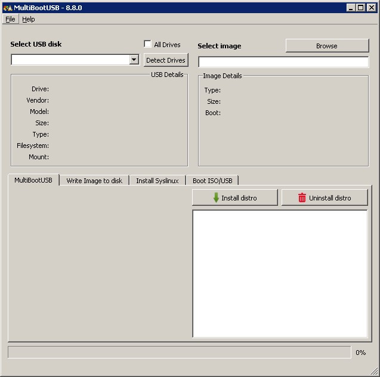Viewport: 380px width, 377px height.
Task: Focus the Select image path field
Action: coord(283,62)
